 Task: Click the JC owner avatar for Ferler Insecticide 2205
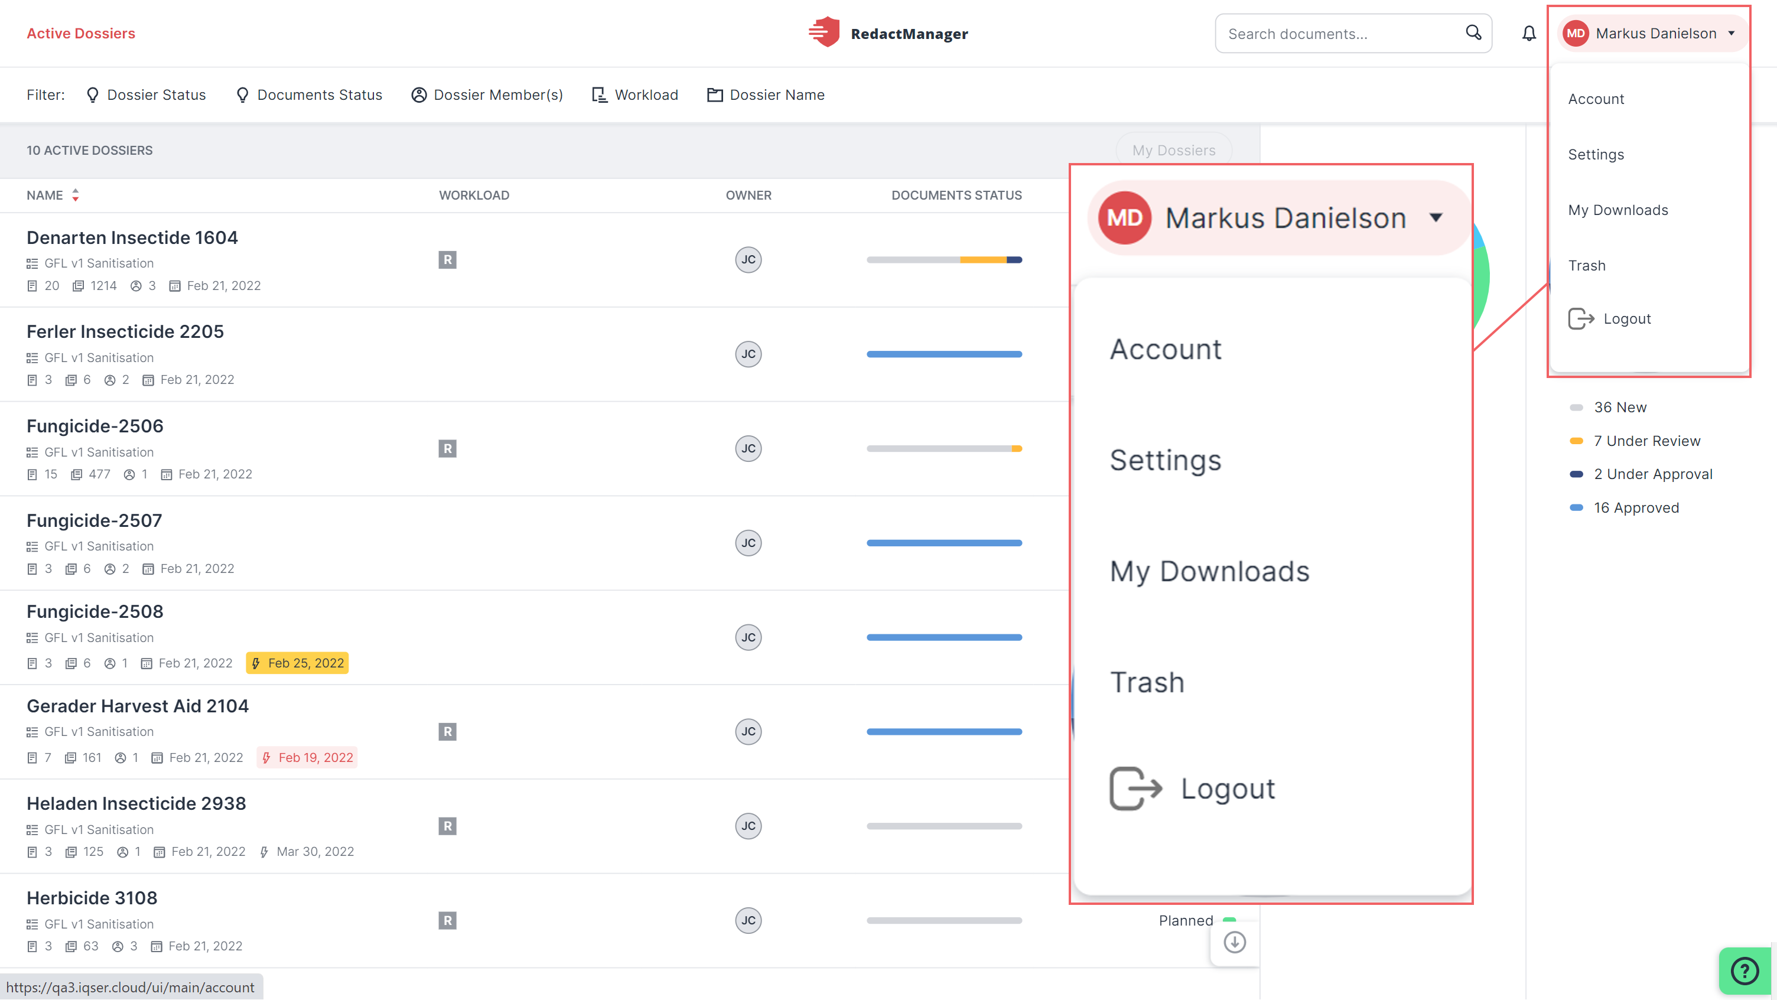click(x=748, y=354)
